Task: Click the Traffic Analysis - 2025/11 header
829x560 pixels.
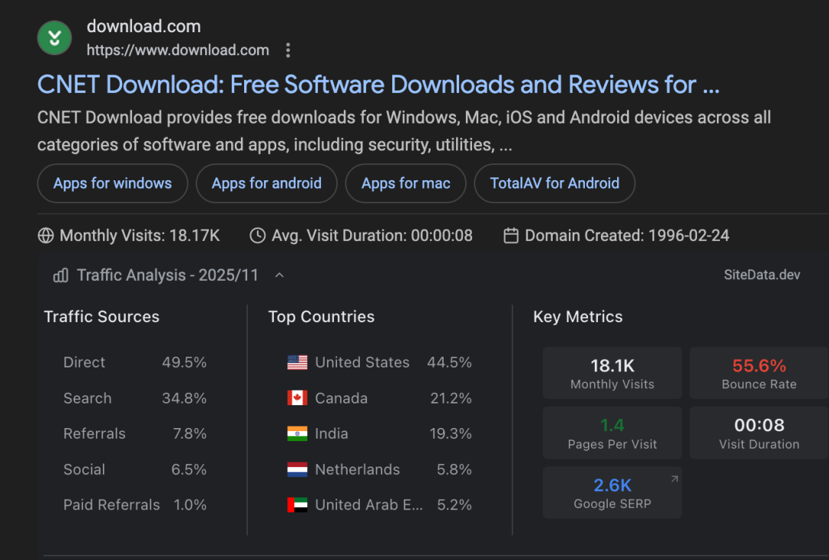Action: [x=167, y=275]
